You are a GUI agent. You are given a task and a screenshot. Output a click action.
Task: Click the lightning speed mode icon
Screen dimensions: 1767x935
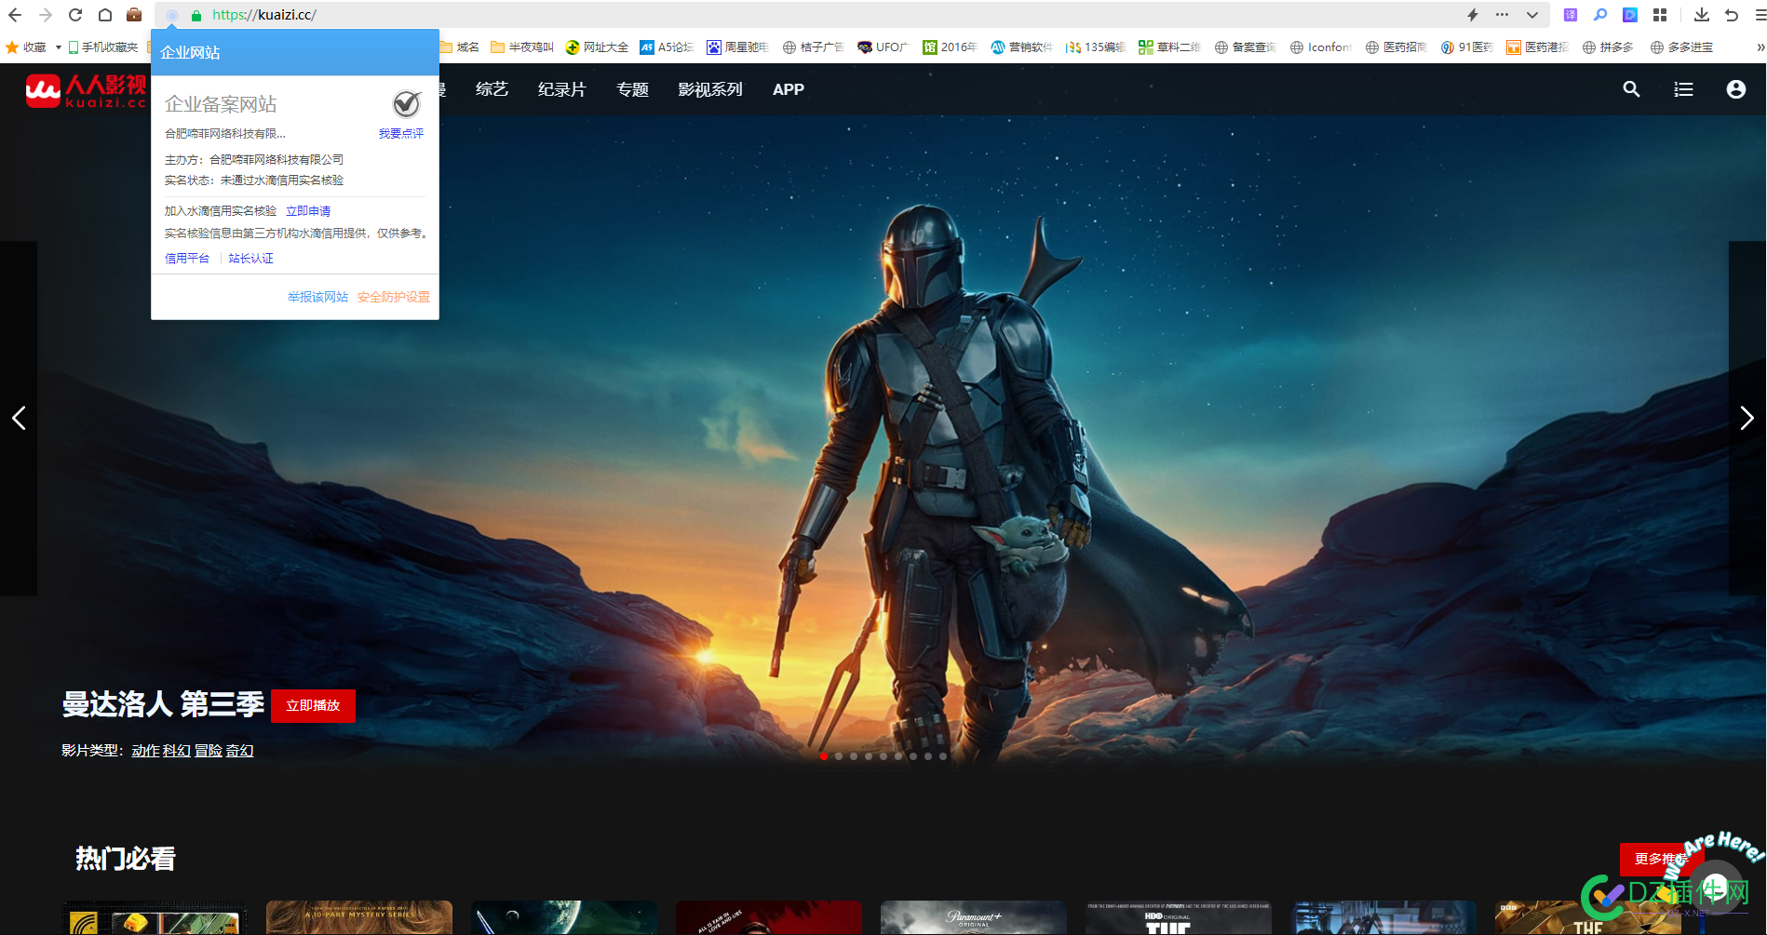click(1473, 15)
